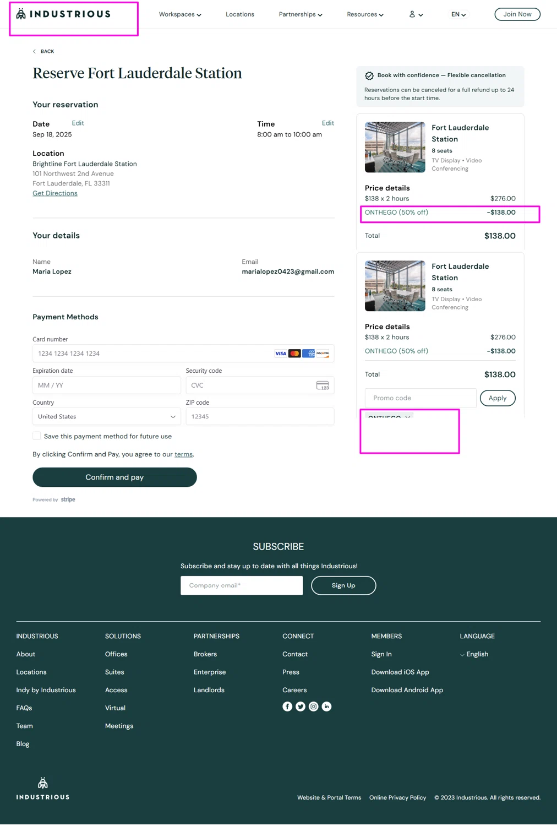Focus the Promo code field
The image size is (557, 826).
coord(421,398)
